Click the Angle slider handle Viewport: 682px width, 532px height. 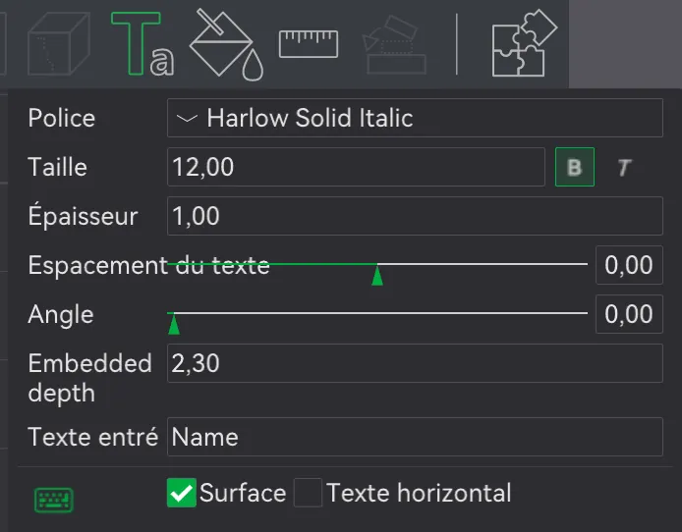[174, 325]
